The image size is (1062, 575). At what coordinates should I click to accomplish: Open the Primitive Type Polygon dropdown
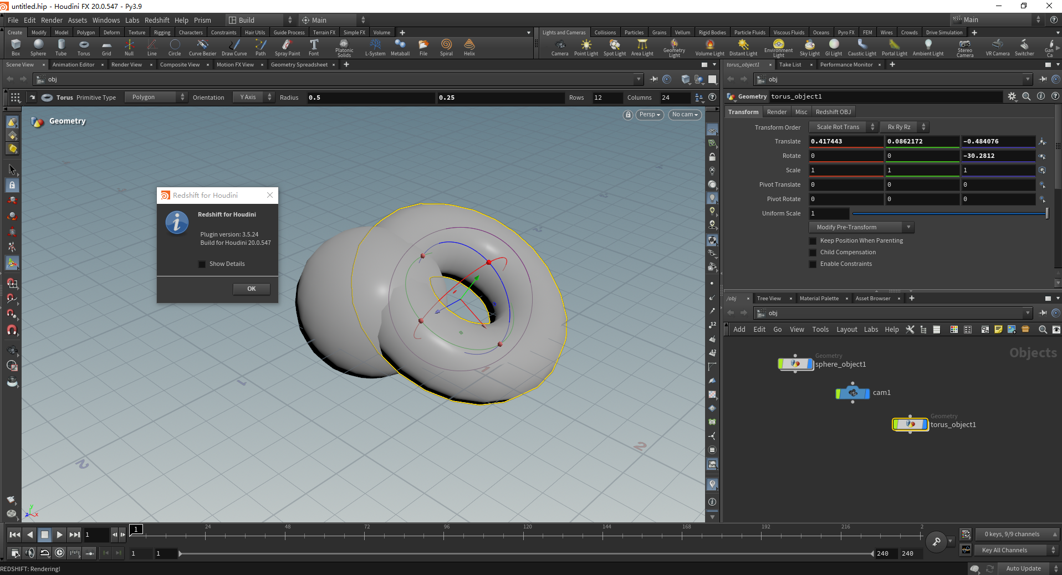click(156, 97)
